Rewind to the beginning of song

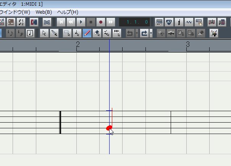point(61,22)
